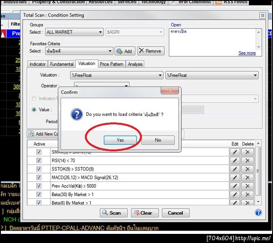Click the question mark icon in Confirm dialog
The image size is (273, 243).
pos(76,114)
